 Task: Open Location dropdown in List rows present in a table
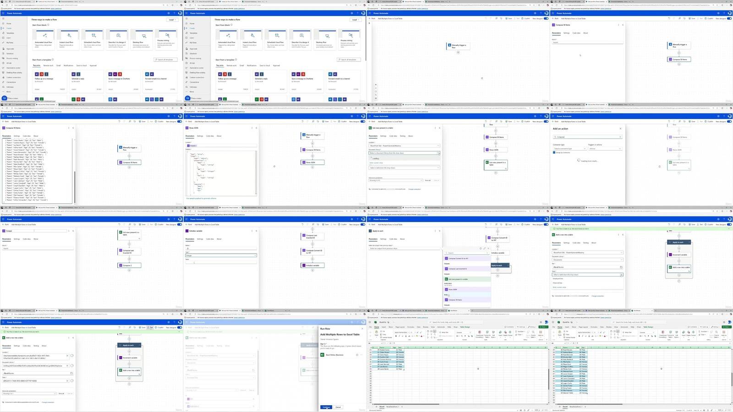tap(404, 146)
